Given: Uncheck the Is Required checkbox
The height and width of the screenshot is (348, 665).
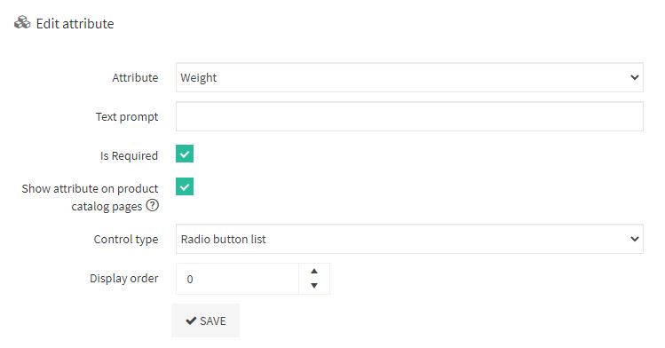Looking at the screenshot, I should [x=185, y=154].
